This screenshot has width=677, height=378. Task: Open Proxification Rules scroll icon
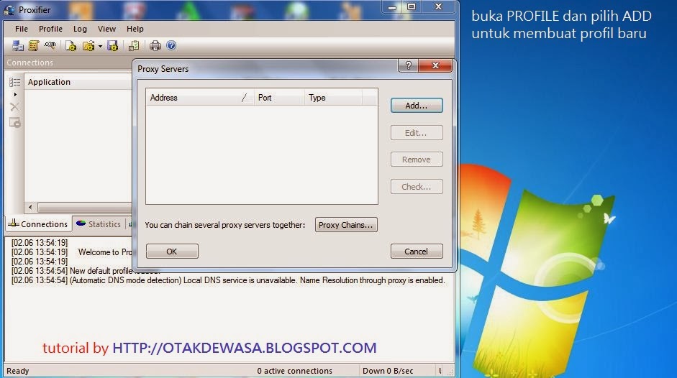pyautogui.click(x=34, y=46)
